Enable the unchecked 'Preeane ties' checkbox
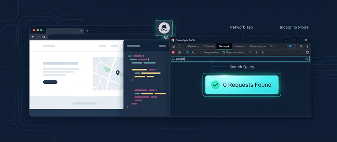 point(201,52)
